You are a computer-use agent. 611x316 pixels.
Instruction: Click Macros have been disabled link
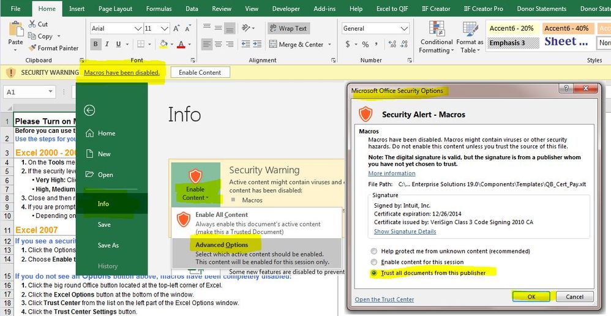point(122,72)
